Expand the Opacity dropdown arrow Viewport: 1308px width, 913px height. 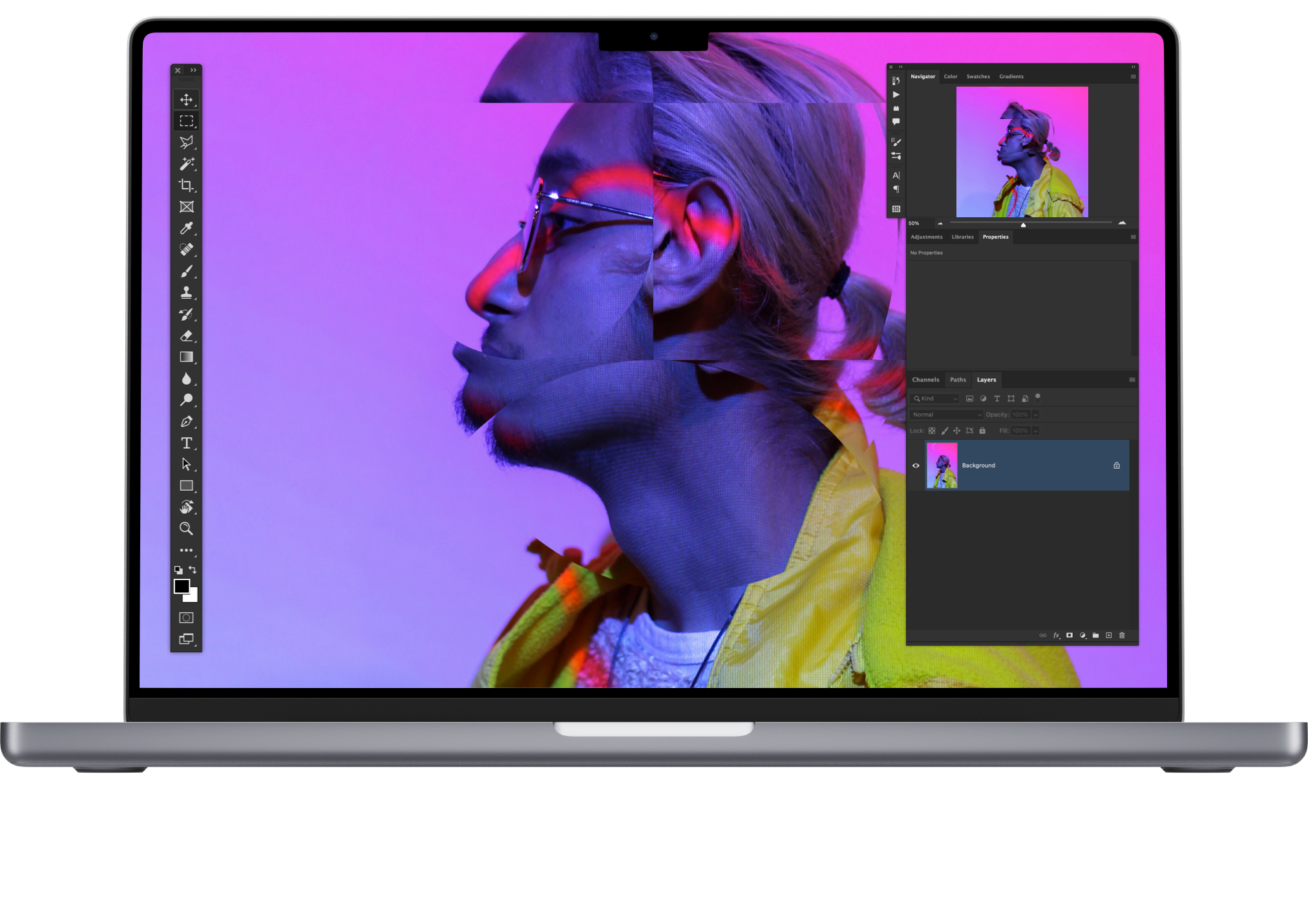click(1035, 414)
